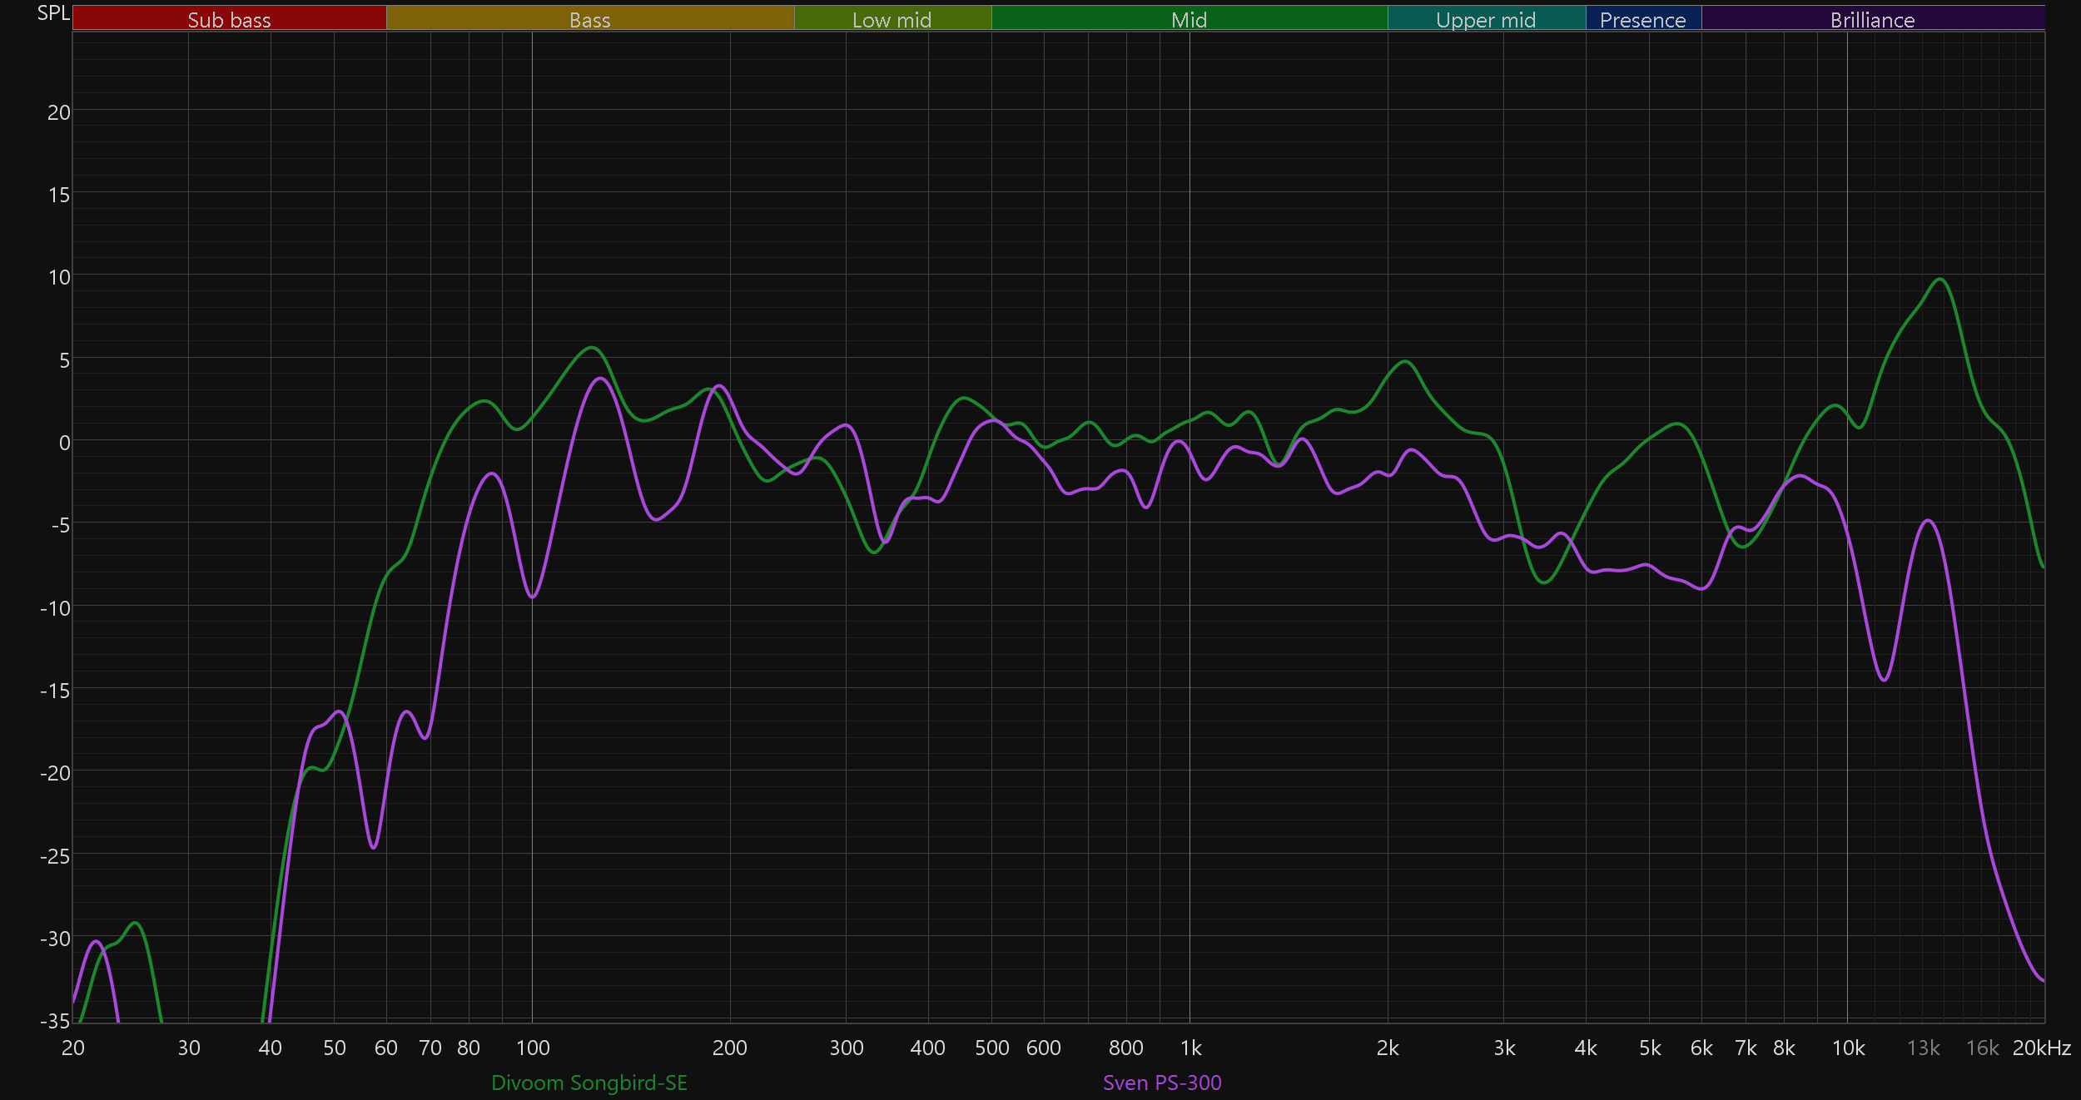Screen dimensions: 2081x1100
Task: Click the Upper mid band header
Action: [1486, 19]
